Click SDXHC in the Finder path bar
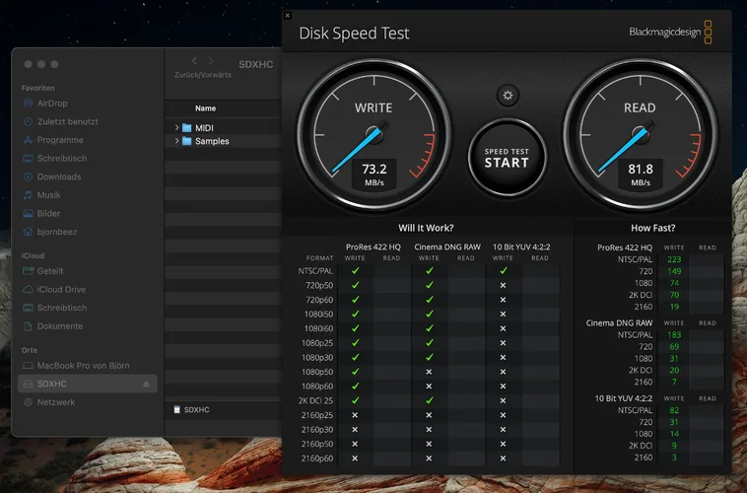 point(196,409)
